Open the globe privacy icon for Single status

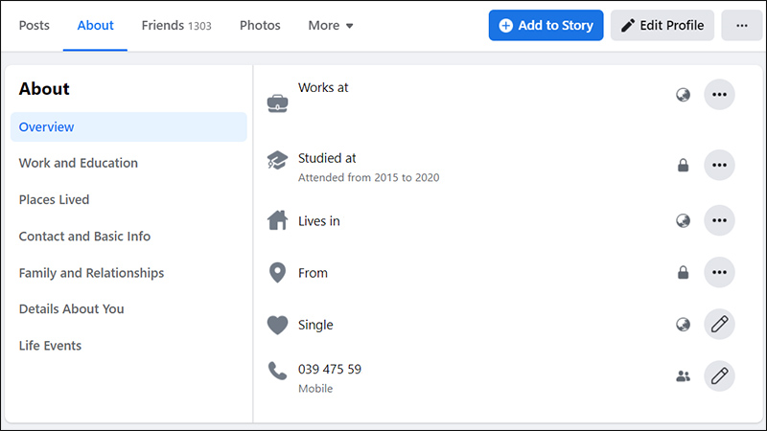pyautogui.click(x=683, y=324)
